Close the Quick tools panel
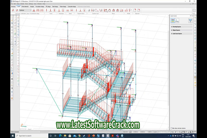The height and width of the screenshot is (138, 207). (x=192, y=16)
